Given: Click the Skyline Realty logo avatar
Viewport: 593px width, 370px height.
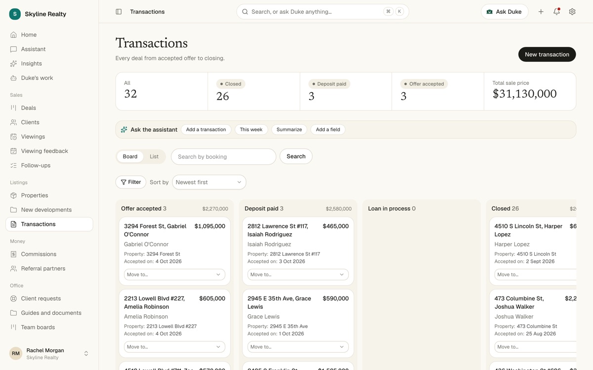Looking at the screenshot, I should click(15, 14).
